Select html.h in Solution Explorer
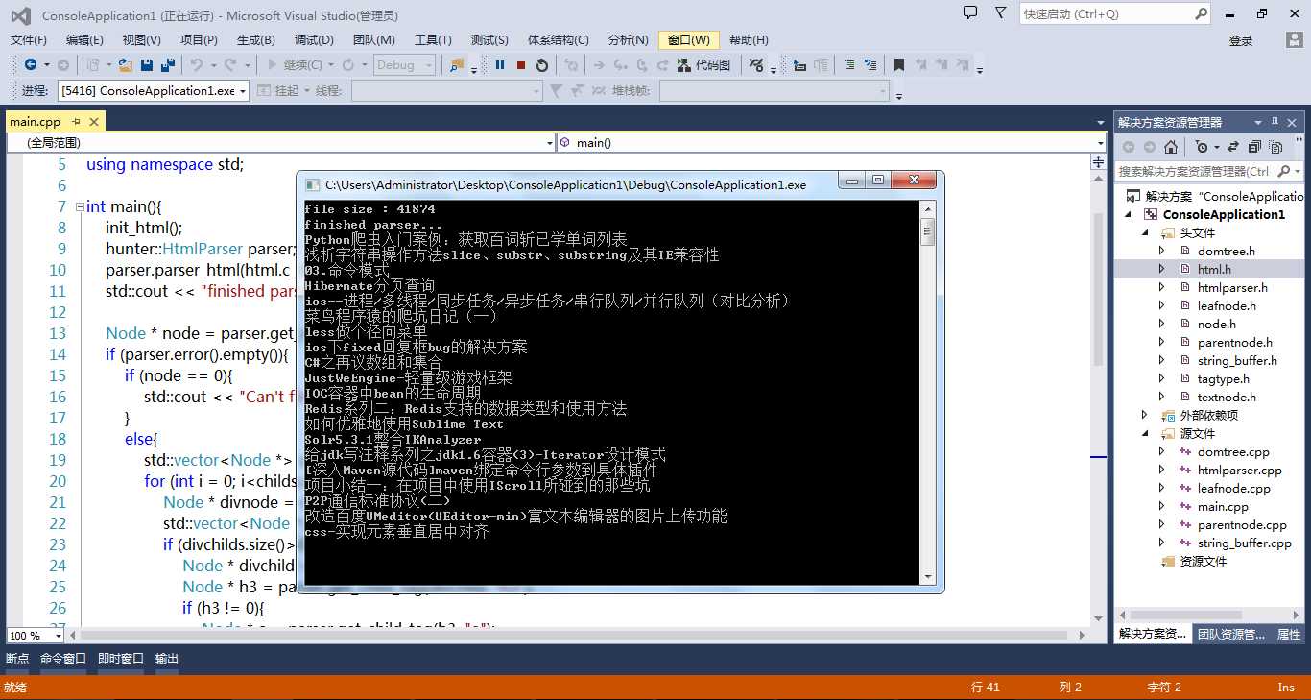The height and width of the screenshot is (700, 1311). tap(1212, 270)
